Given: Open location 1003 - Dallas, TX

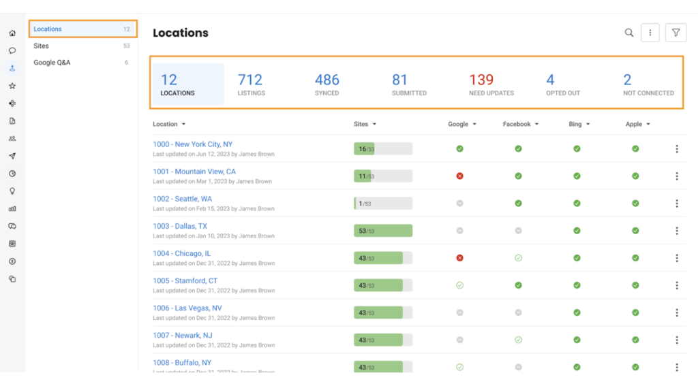Looking at the screenshot, I should (x=180, y=226).
